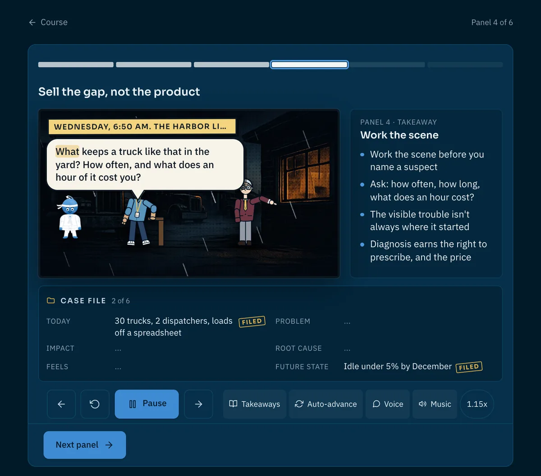Screen dimensions: 541x476
Task: Toggle Voice narration
Action: point(388,404)
